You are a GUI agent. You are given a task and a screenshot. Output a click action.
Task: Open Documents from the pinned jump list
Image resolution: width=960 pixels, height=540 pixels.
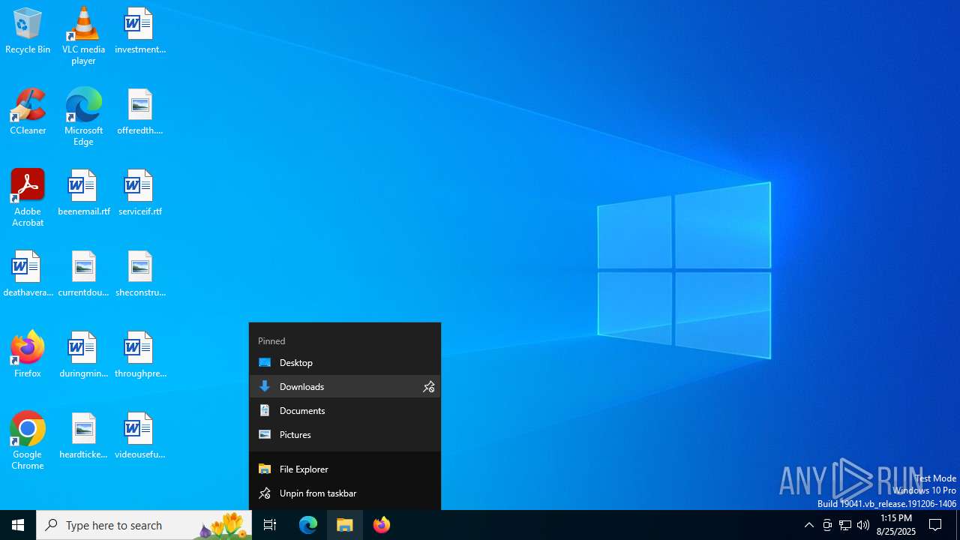[345, 410]
